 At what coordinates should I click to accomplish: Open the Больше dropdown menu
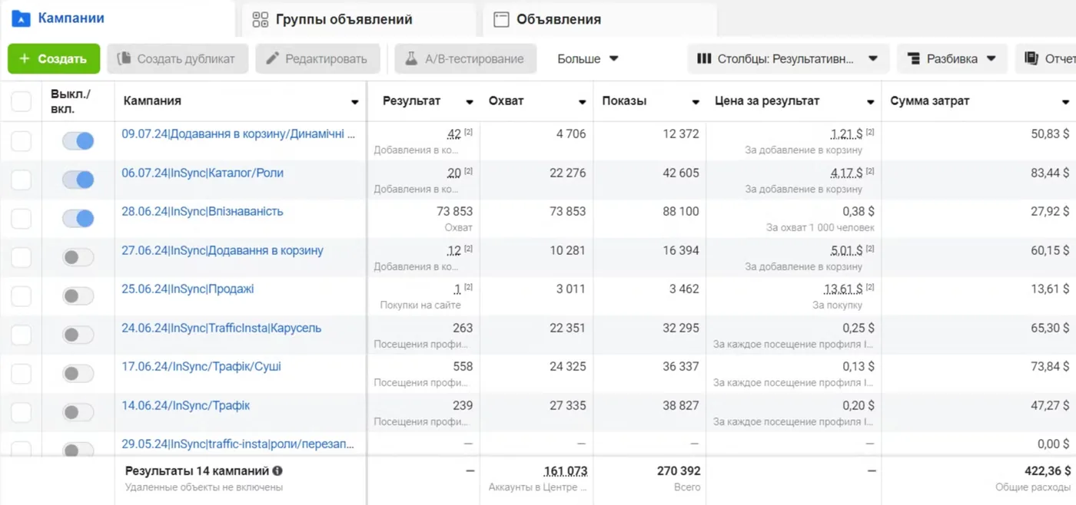pyautogui.click(x=588, y=58)
